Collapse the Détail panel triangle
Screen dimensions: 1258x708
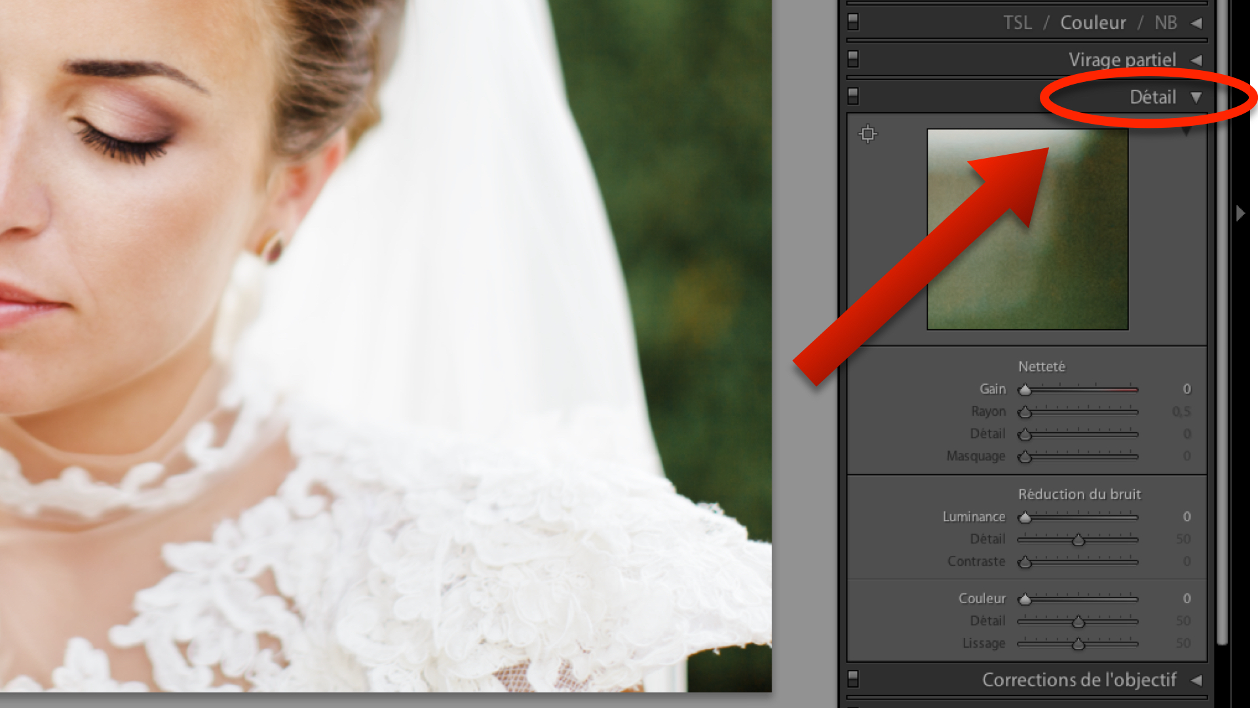tap(1196, 98)
